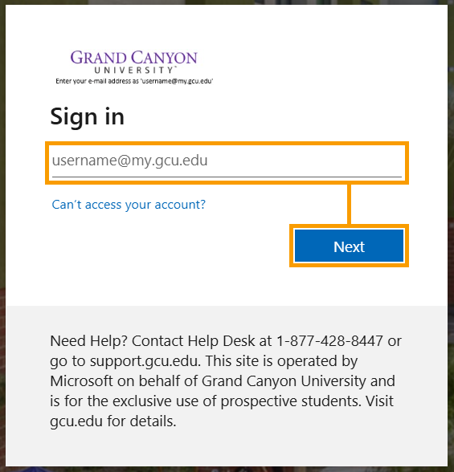The height and width of the screenshot is (472, 454).
Task: Click the underline beneath the email field
Action: 227,177
